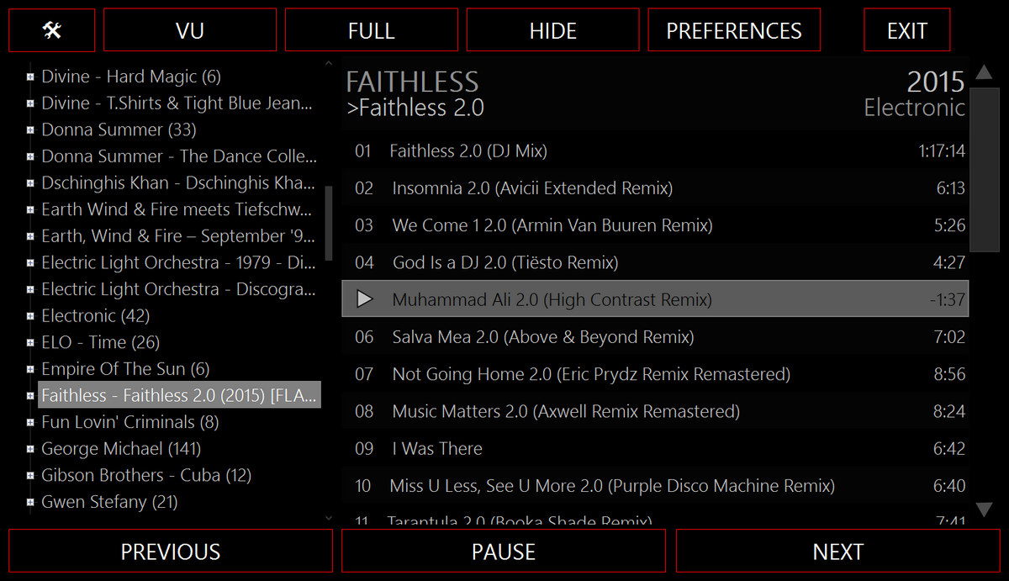Expand the George Michael (141) tree node
Screen dimensions: 1009x581
pos(30,449)
